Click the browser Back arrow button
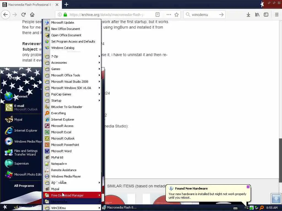The height and width of the screenshot is (211, 282). (6, 15)
